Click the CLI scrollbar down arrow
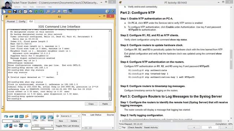 click(x=110, y=99)
